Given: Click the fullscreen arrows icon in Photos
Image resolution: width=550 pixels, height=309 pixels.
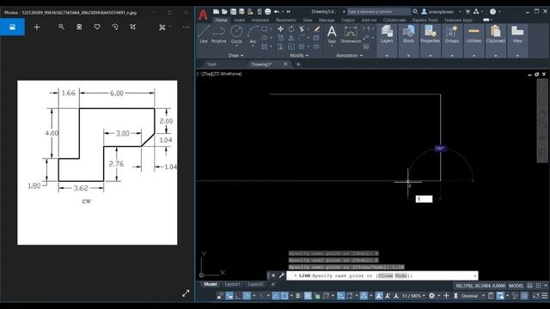Looking at the screenshot, I should pos(186,294).
